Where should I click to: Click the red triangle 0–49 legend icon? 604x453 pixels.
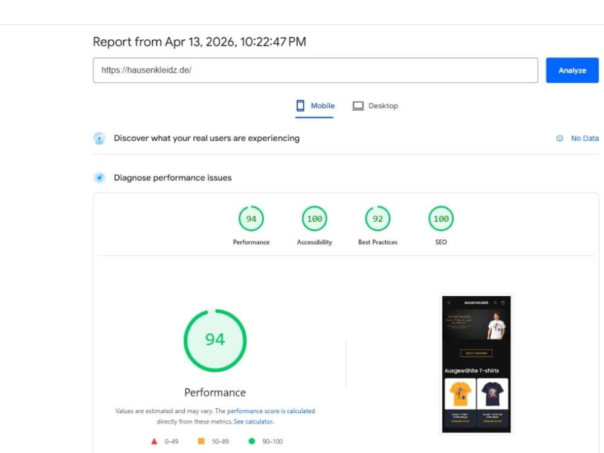pos(154,441)
